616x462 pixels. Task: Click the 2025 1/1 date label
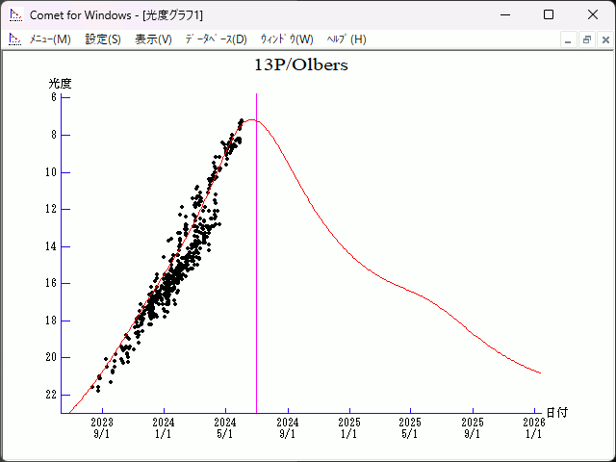(349, 428)
